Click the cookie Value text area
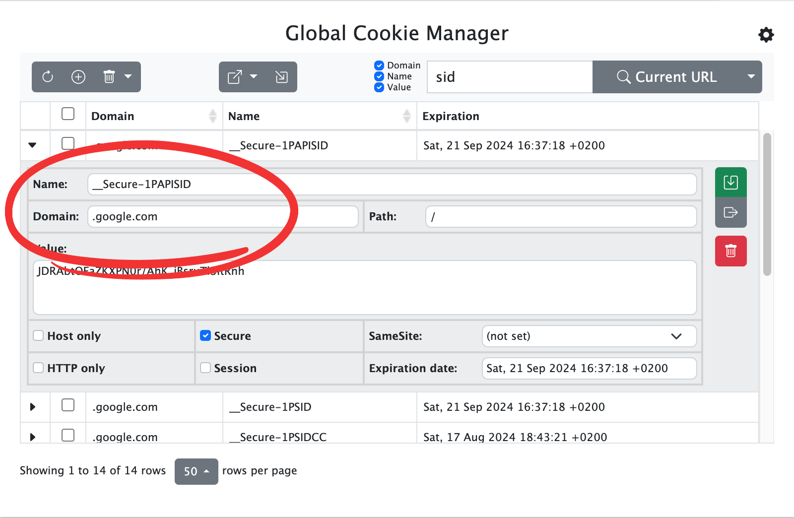Viewport: 794px width, 518px height. coord(365,288)
